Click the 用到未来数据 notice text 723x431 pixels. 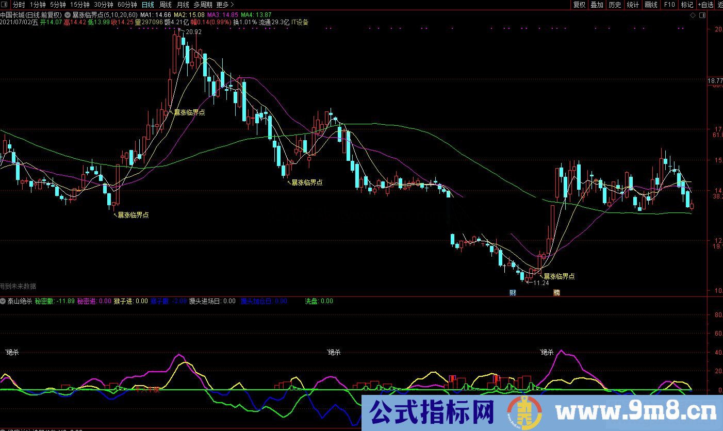[x=18, y=287]
